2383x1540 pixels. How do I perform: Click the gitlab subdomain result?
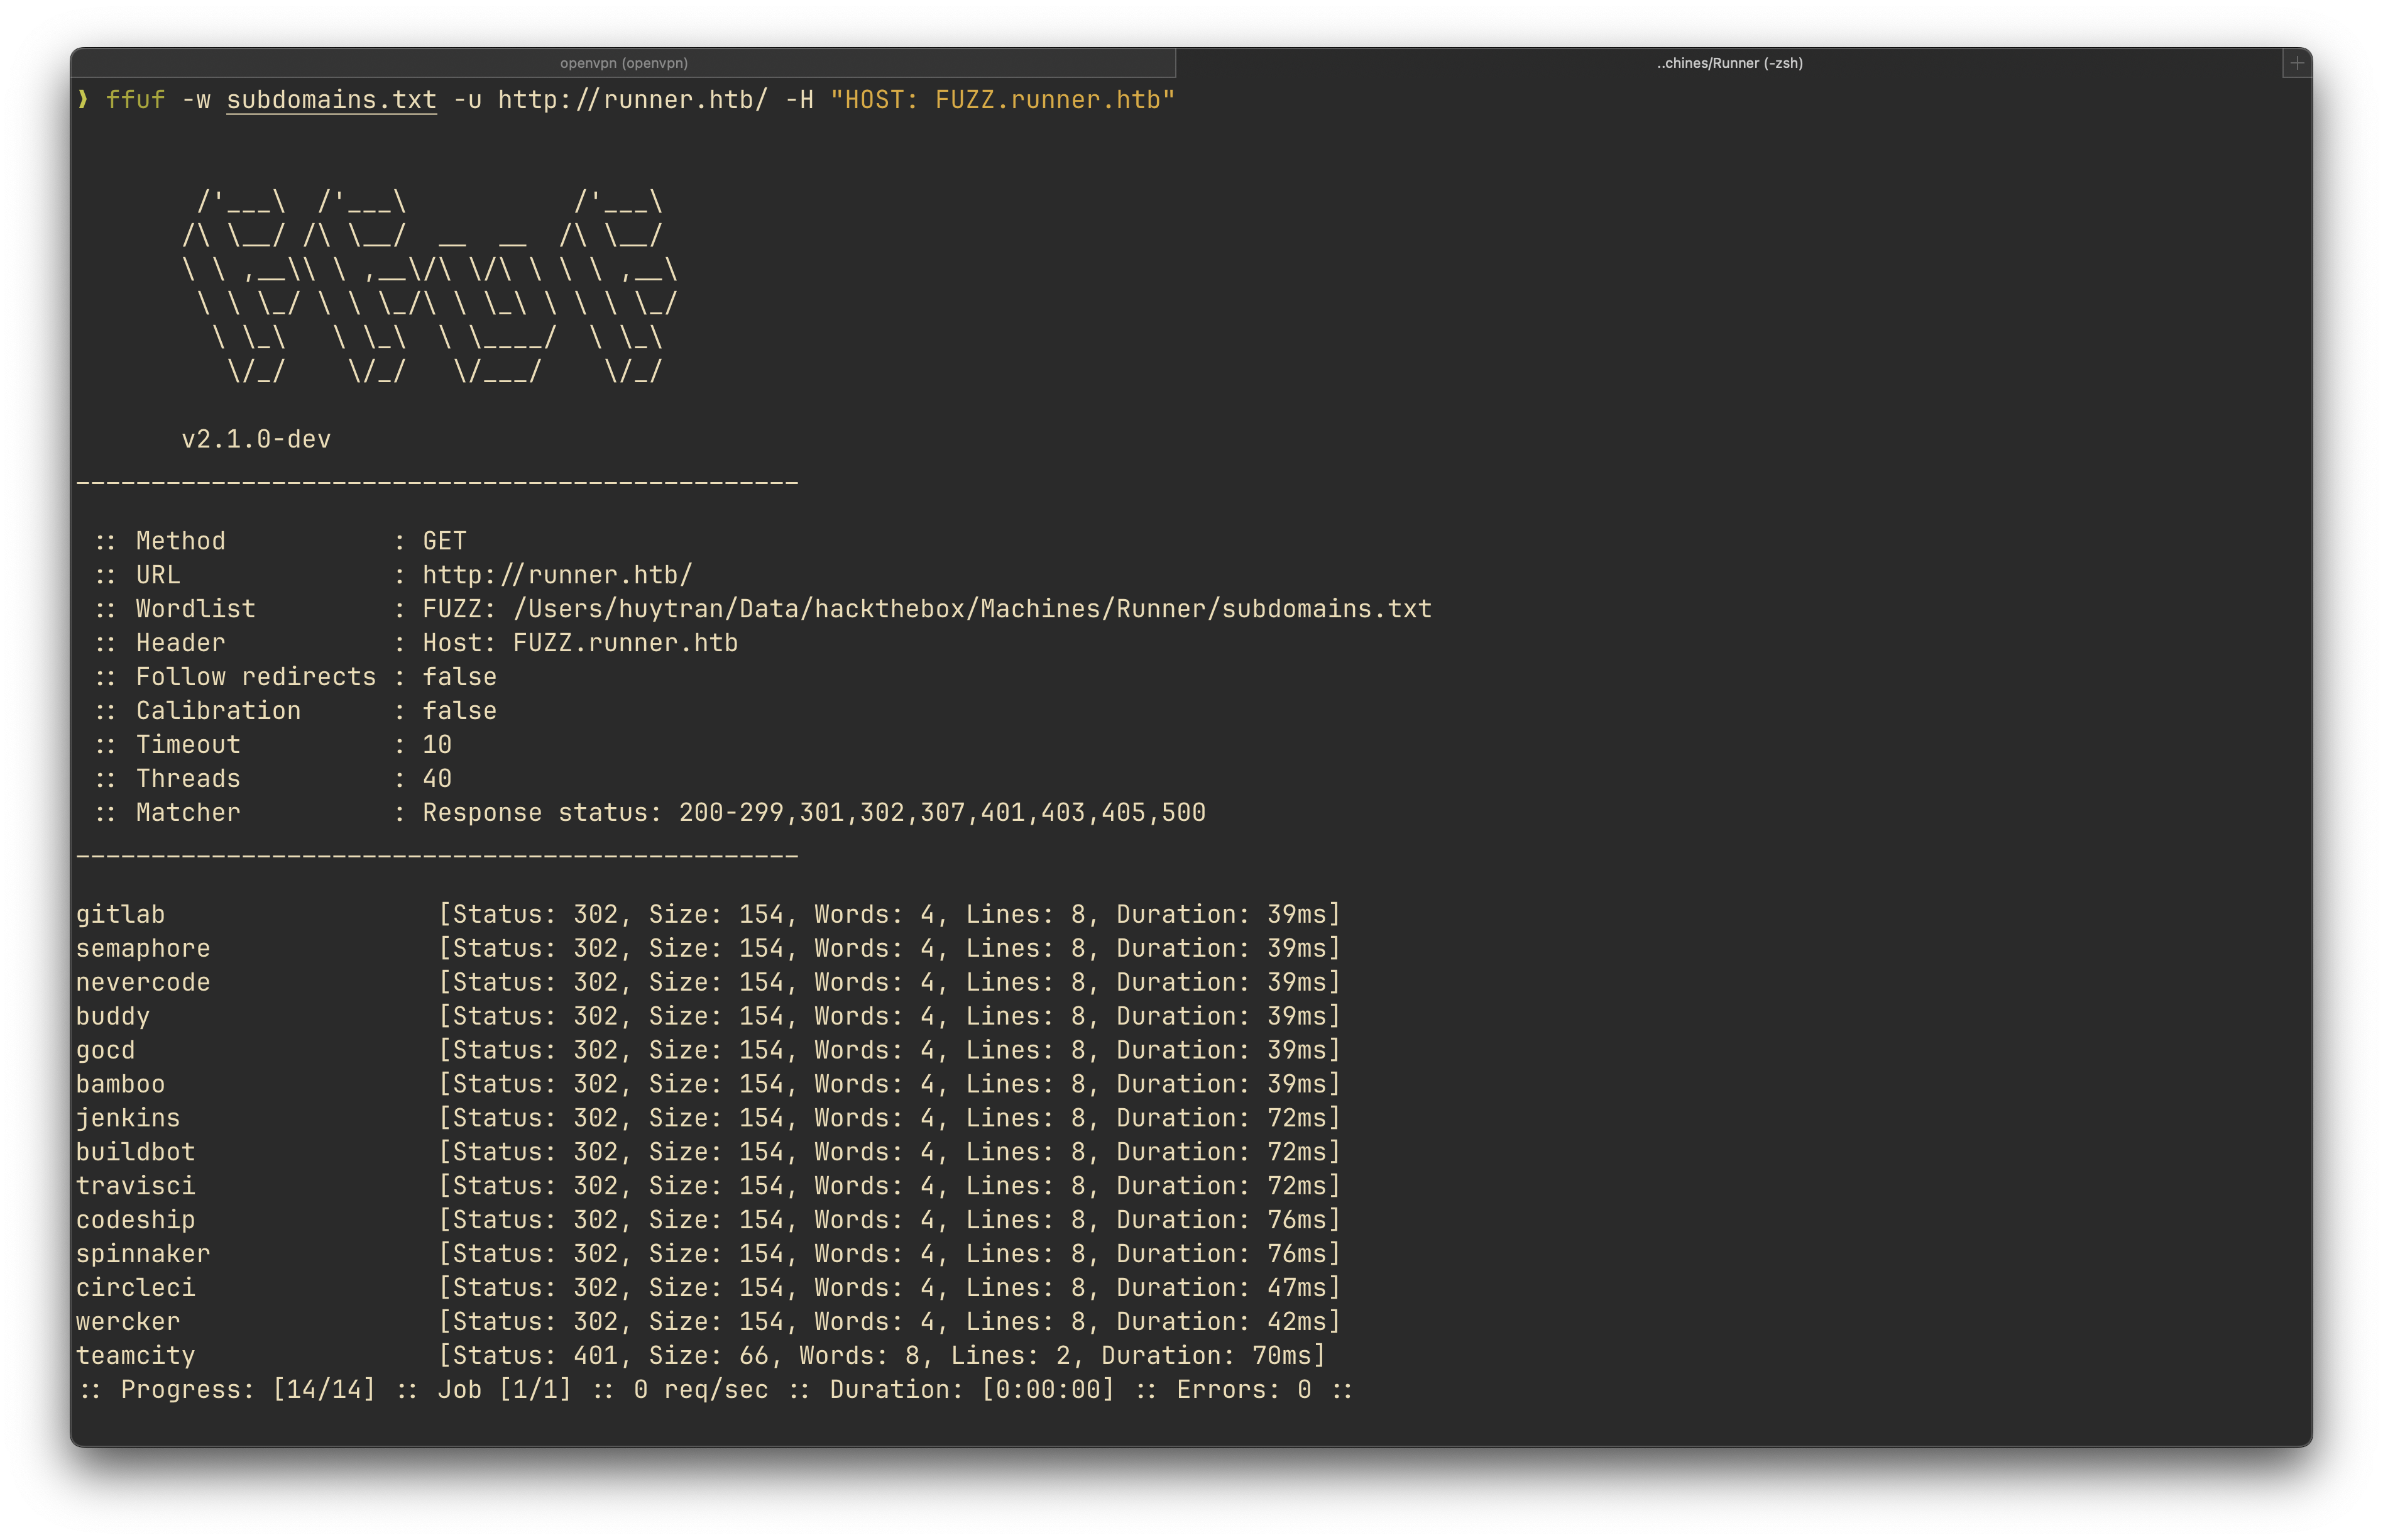click(120, 914)
